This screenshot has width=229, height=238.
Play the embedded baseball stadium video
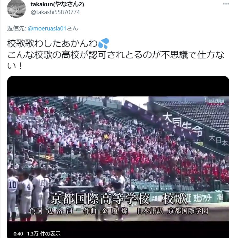(x=118, y=157)
